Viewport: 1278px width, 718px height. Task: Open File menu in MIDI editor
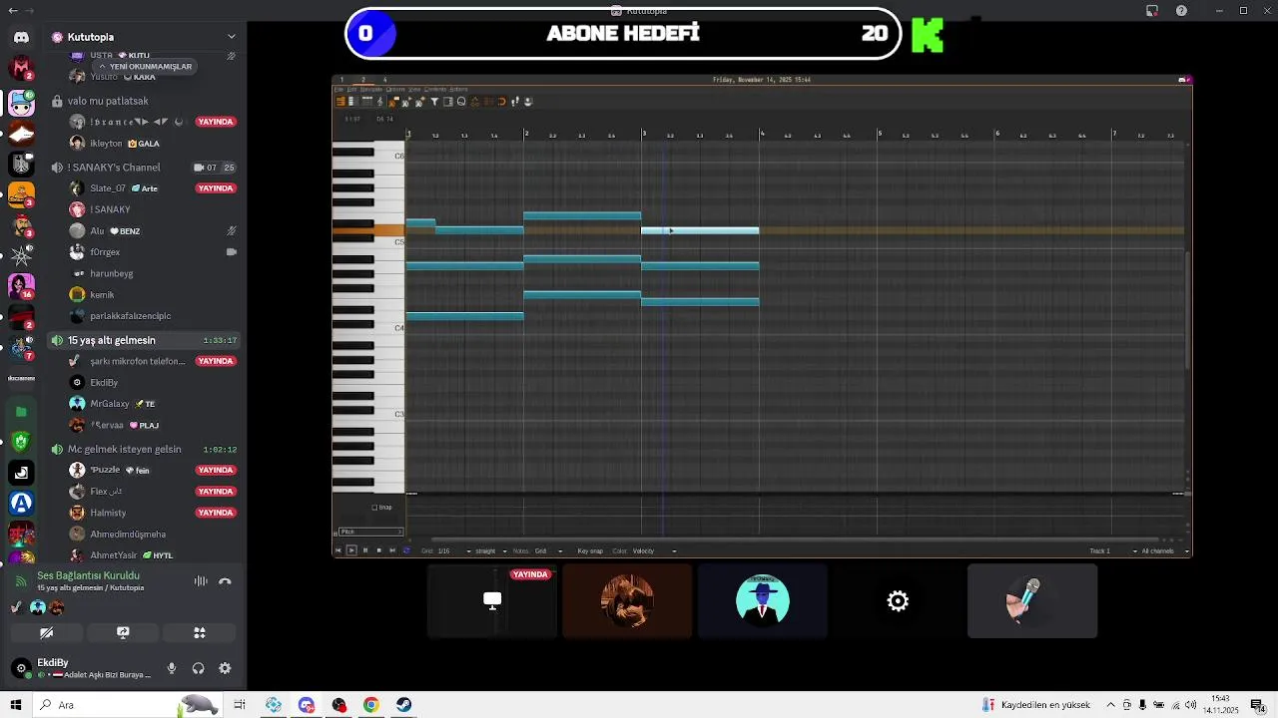[x=338, y=89]
